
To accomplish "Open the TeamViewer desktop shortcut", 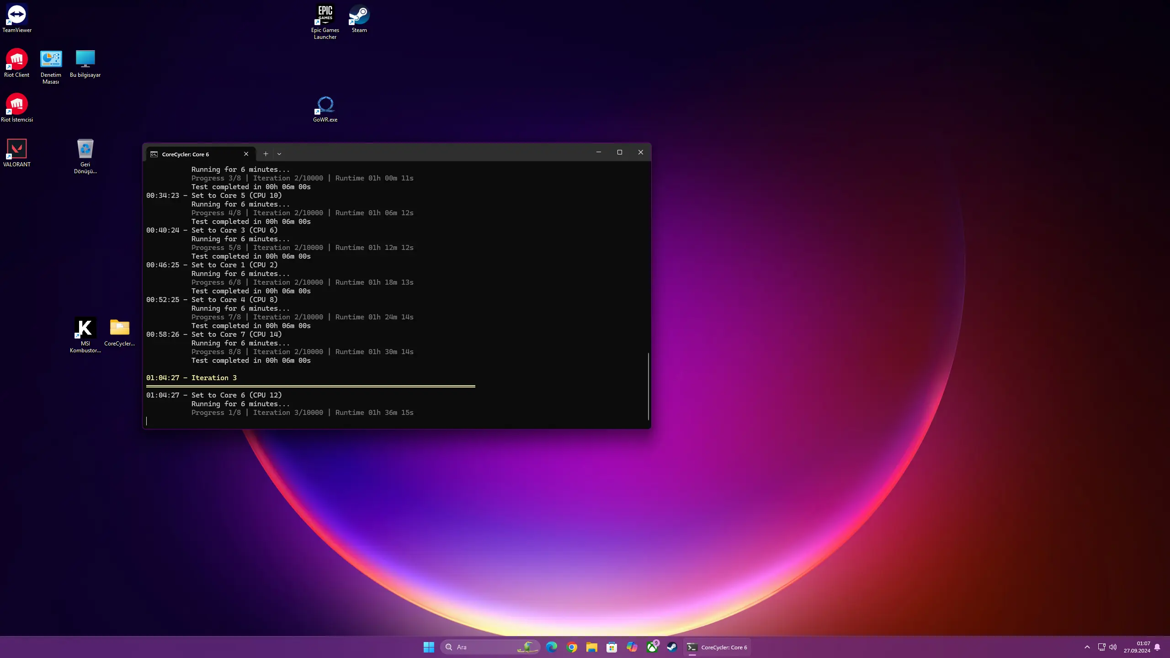I will pos(17,18).
